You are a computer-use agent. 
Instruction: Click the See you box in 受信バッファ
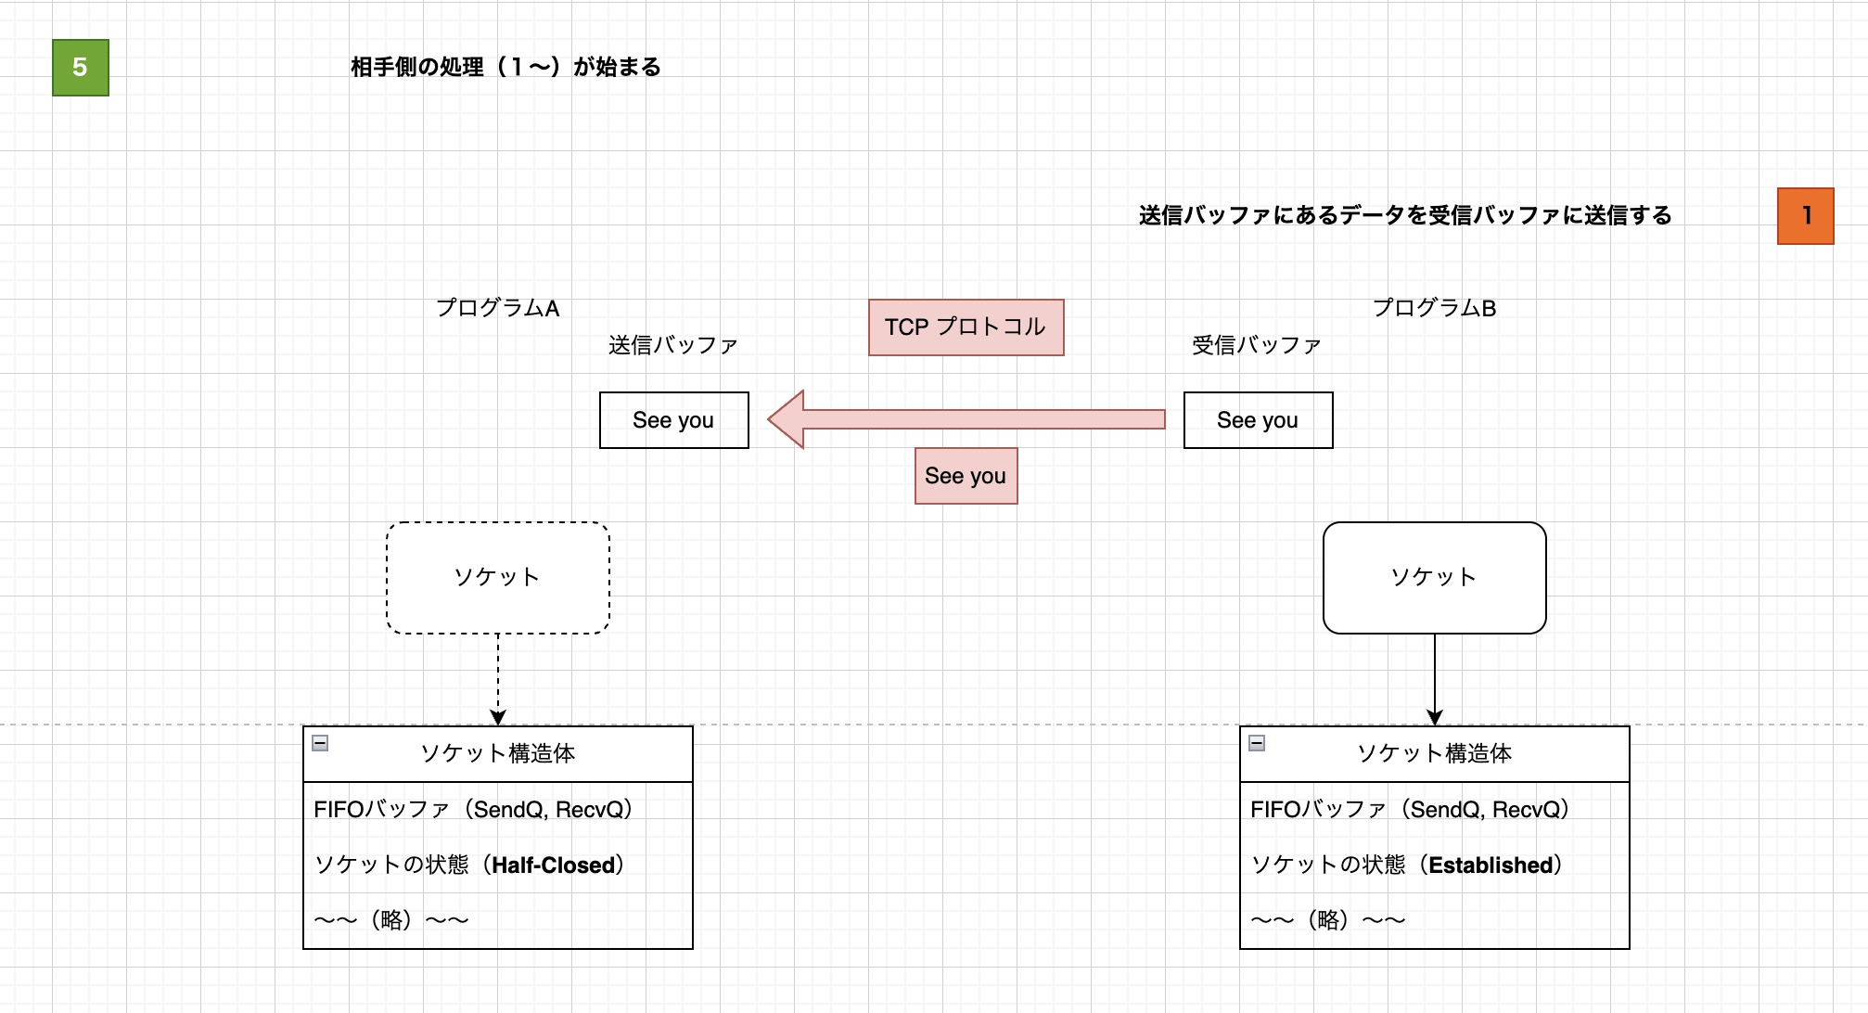point(1258,420)
